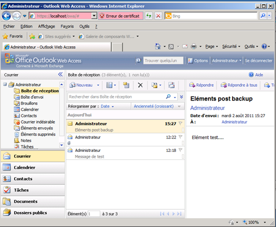Stop loading with the red X button

(x=158, y=16)
